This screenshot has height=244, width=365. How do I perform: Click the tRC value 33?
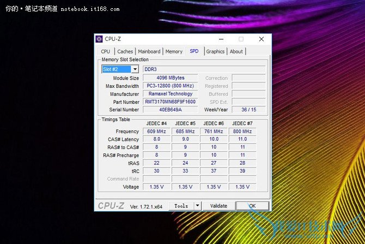pyautogui.click(x=185, y=171)
